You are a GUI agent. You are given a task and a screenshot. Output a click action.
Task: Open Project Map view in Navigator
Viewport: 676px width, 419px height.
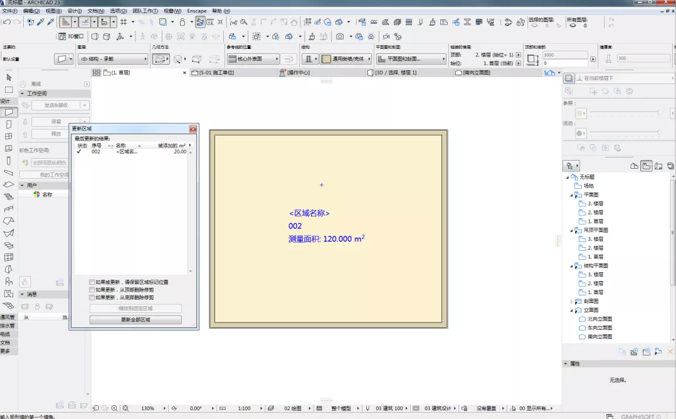click(634, 166)
